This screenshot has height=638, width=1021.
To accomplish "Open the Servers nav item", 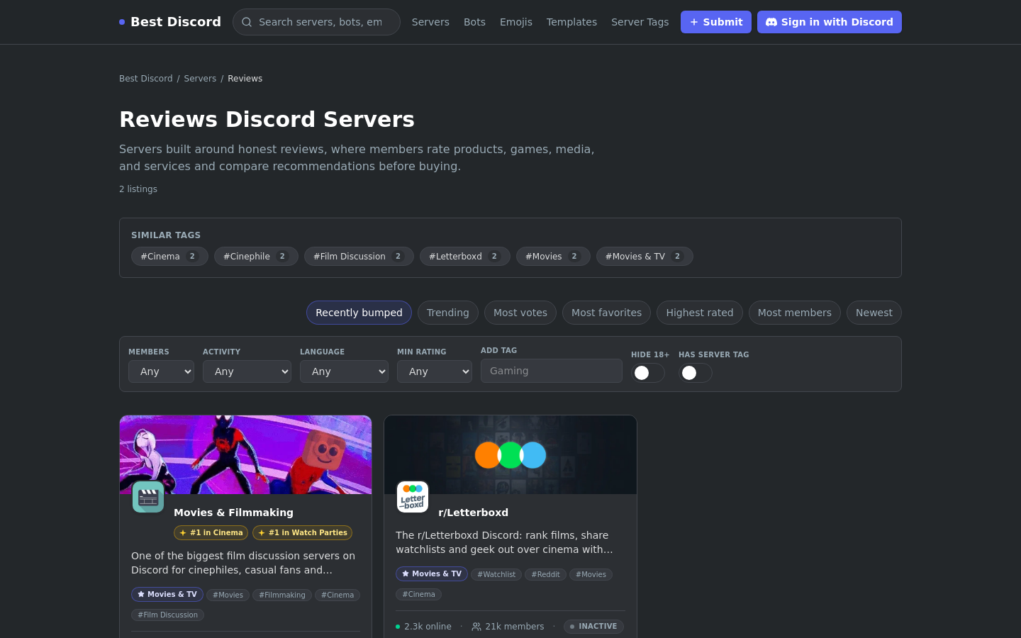I will click(430, 22).
